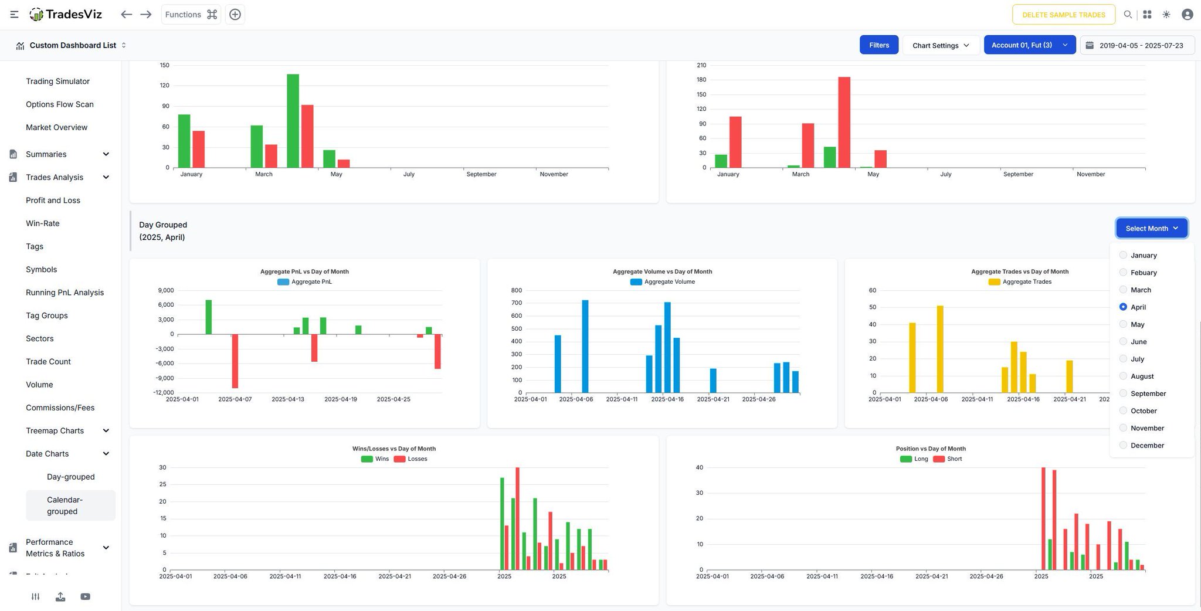1201x611 pixels.
Task: Open the hamburger menu icon
Action: point(14,15)
